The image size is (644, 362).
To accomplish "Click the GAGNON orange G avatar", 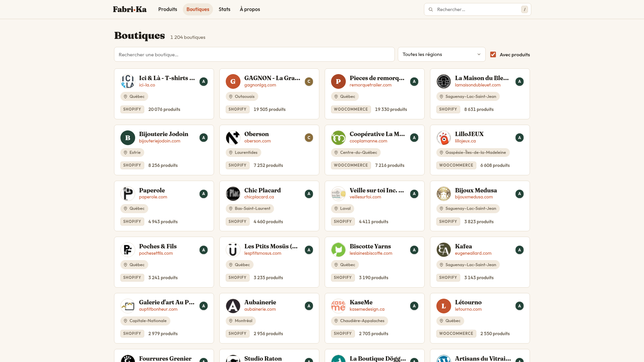I will 233,81.
